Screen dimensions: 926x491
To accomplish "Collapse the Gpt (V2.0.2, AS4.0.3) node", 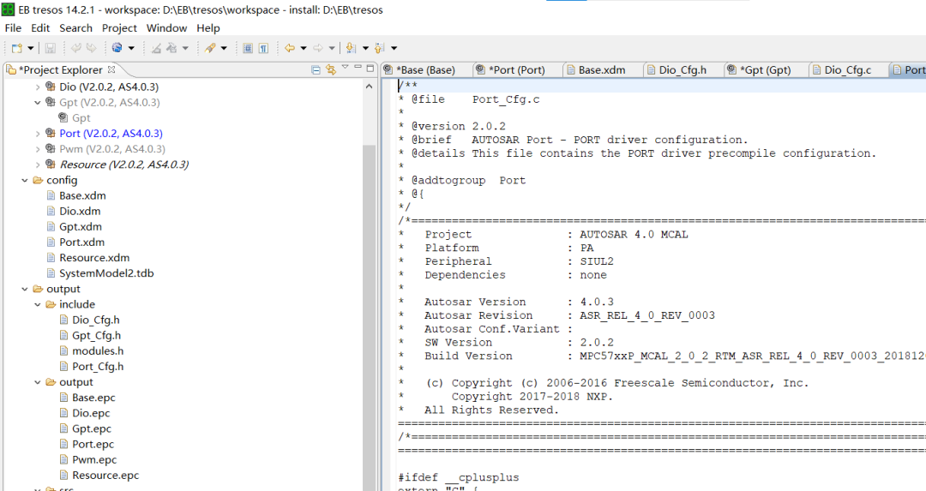I will click(x=37, y=103).
